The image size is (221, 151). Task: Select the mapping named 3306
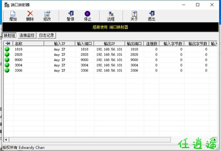coord(18,71)
